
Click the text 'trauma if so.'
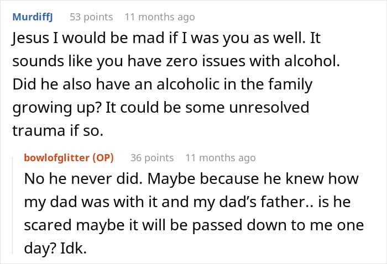tap(57, 131)
